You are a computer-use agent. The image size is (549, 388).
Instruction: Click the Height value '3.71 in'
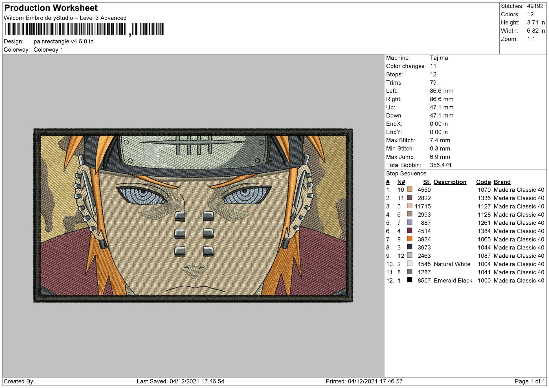coord(536,23)
